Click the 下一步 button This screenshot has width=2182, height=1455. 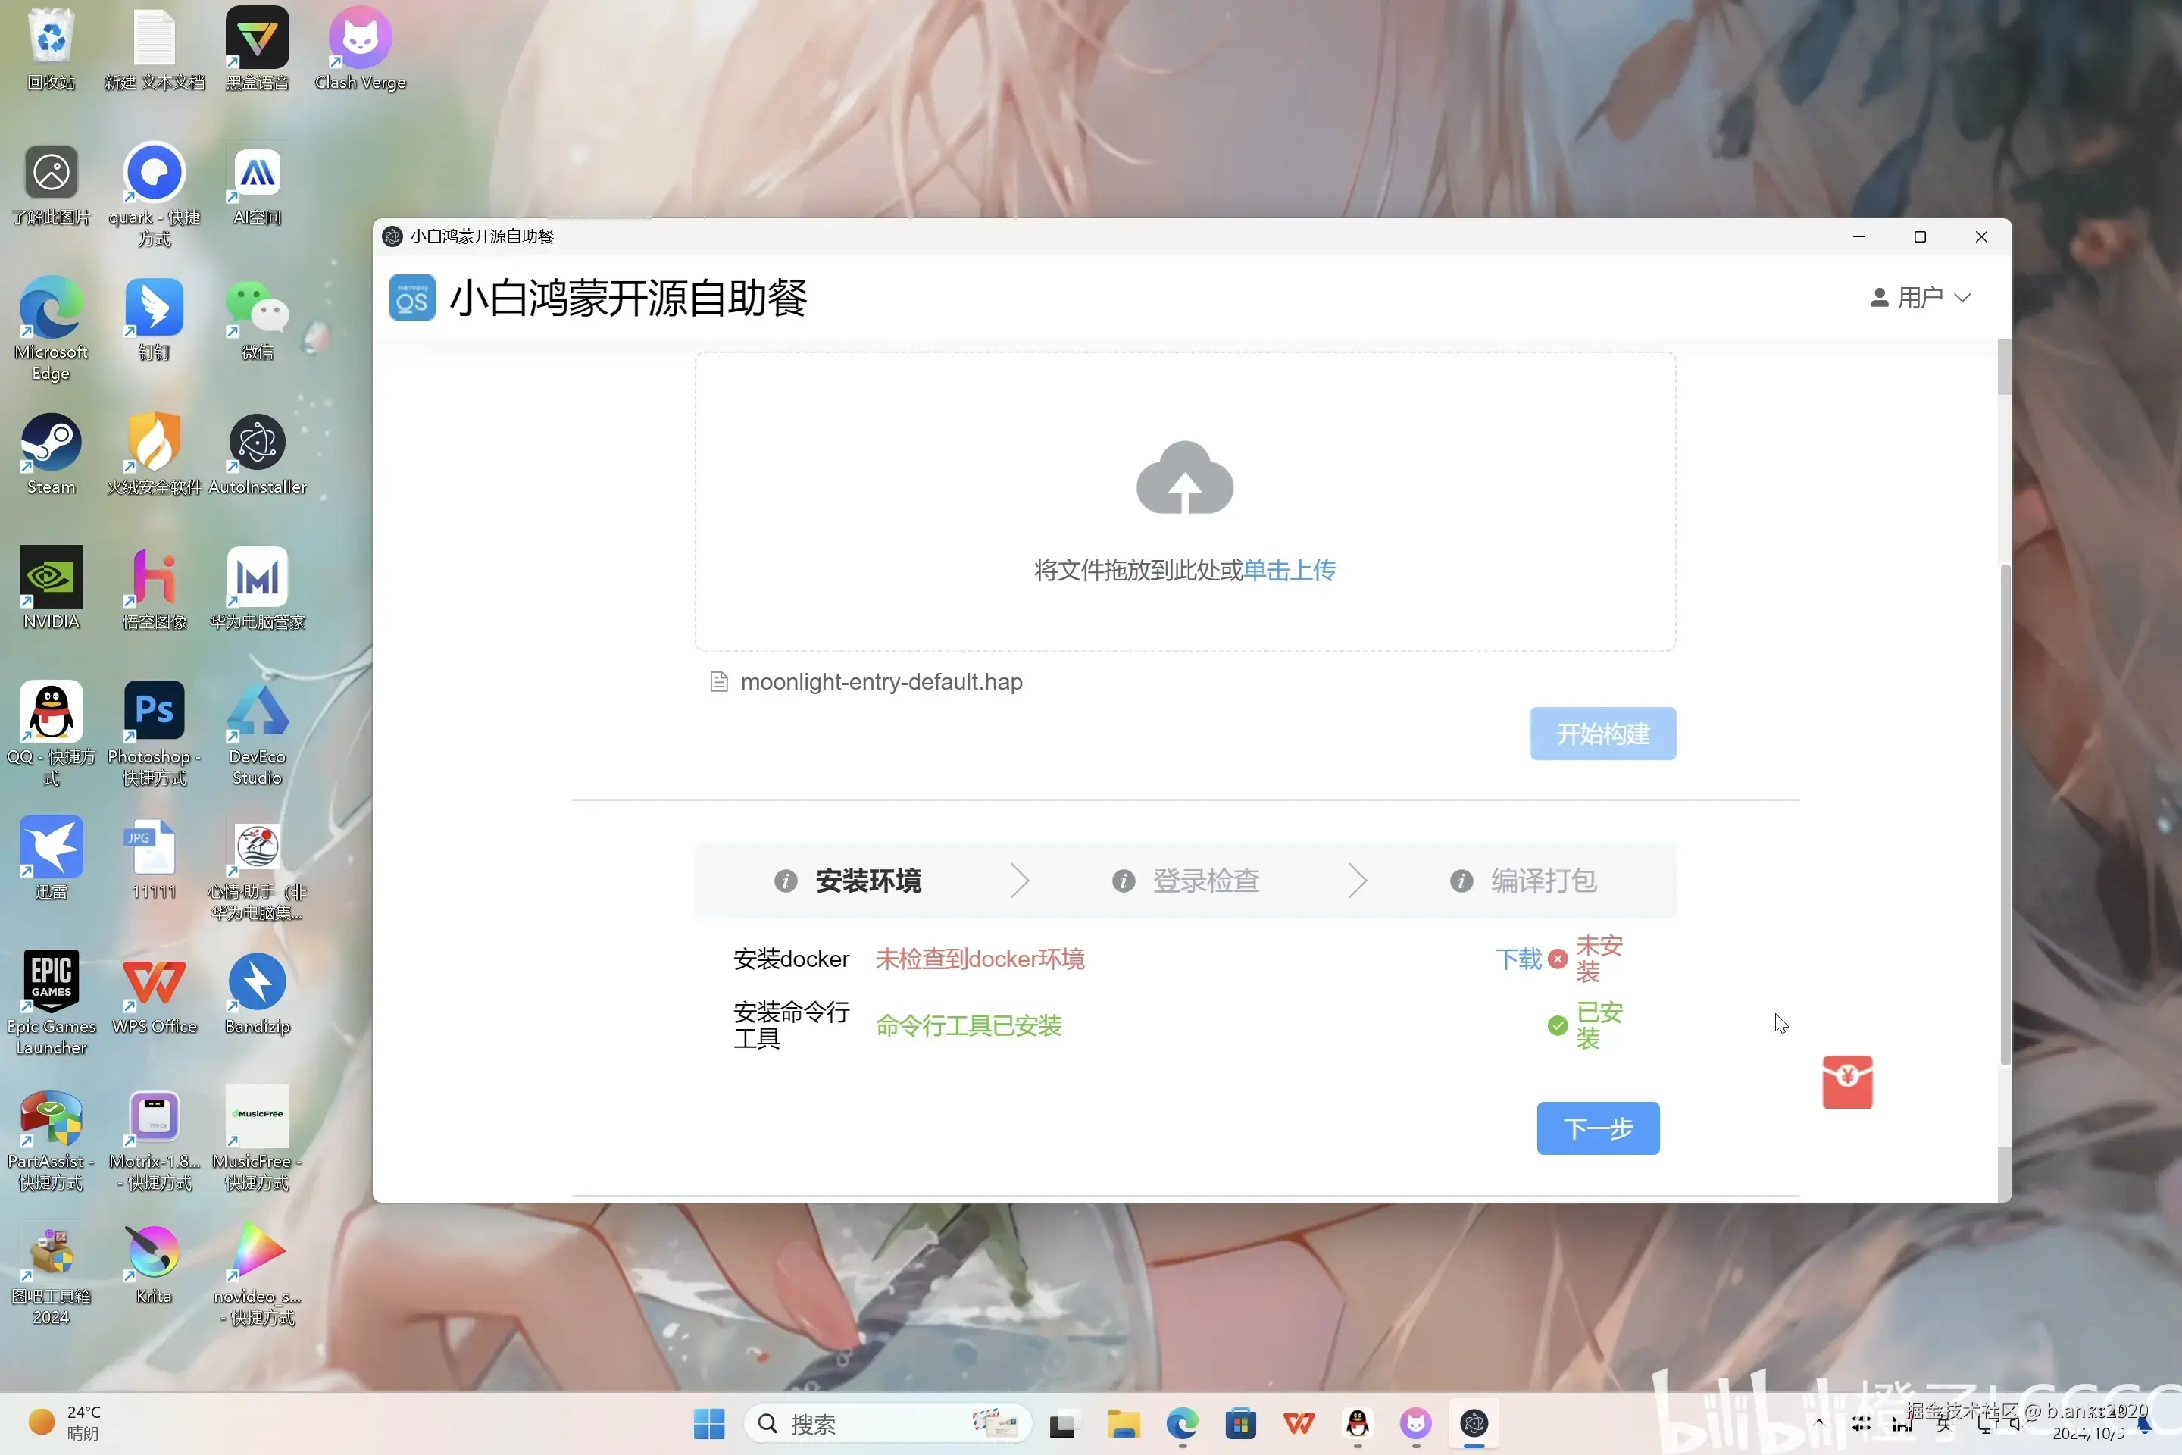pos(1596,1128)
